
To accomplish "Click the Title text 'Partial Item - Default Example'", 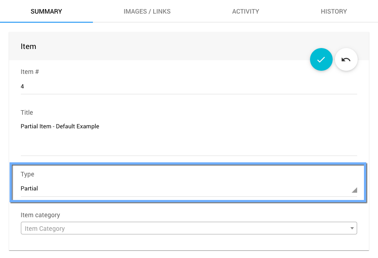I will [60, 127].
